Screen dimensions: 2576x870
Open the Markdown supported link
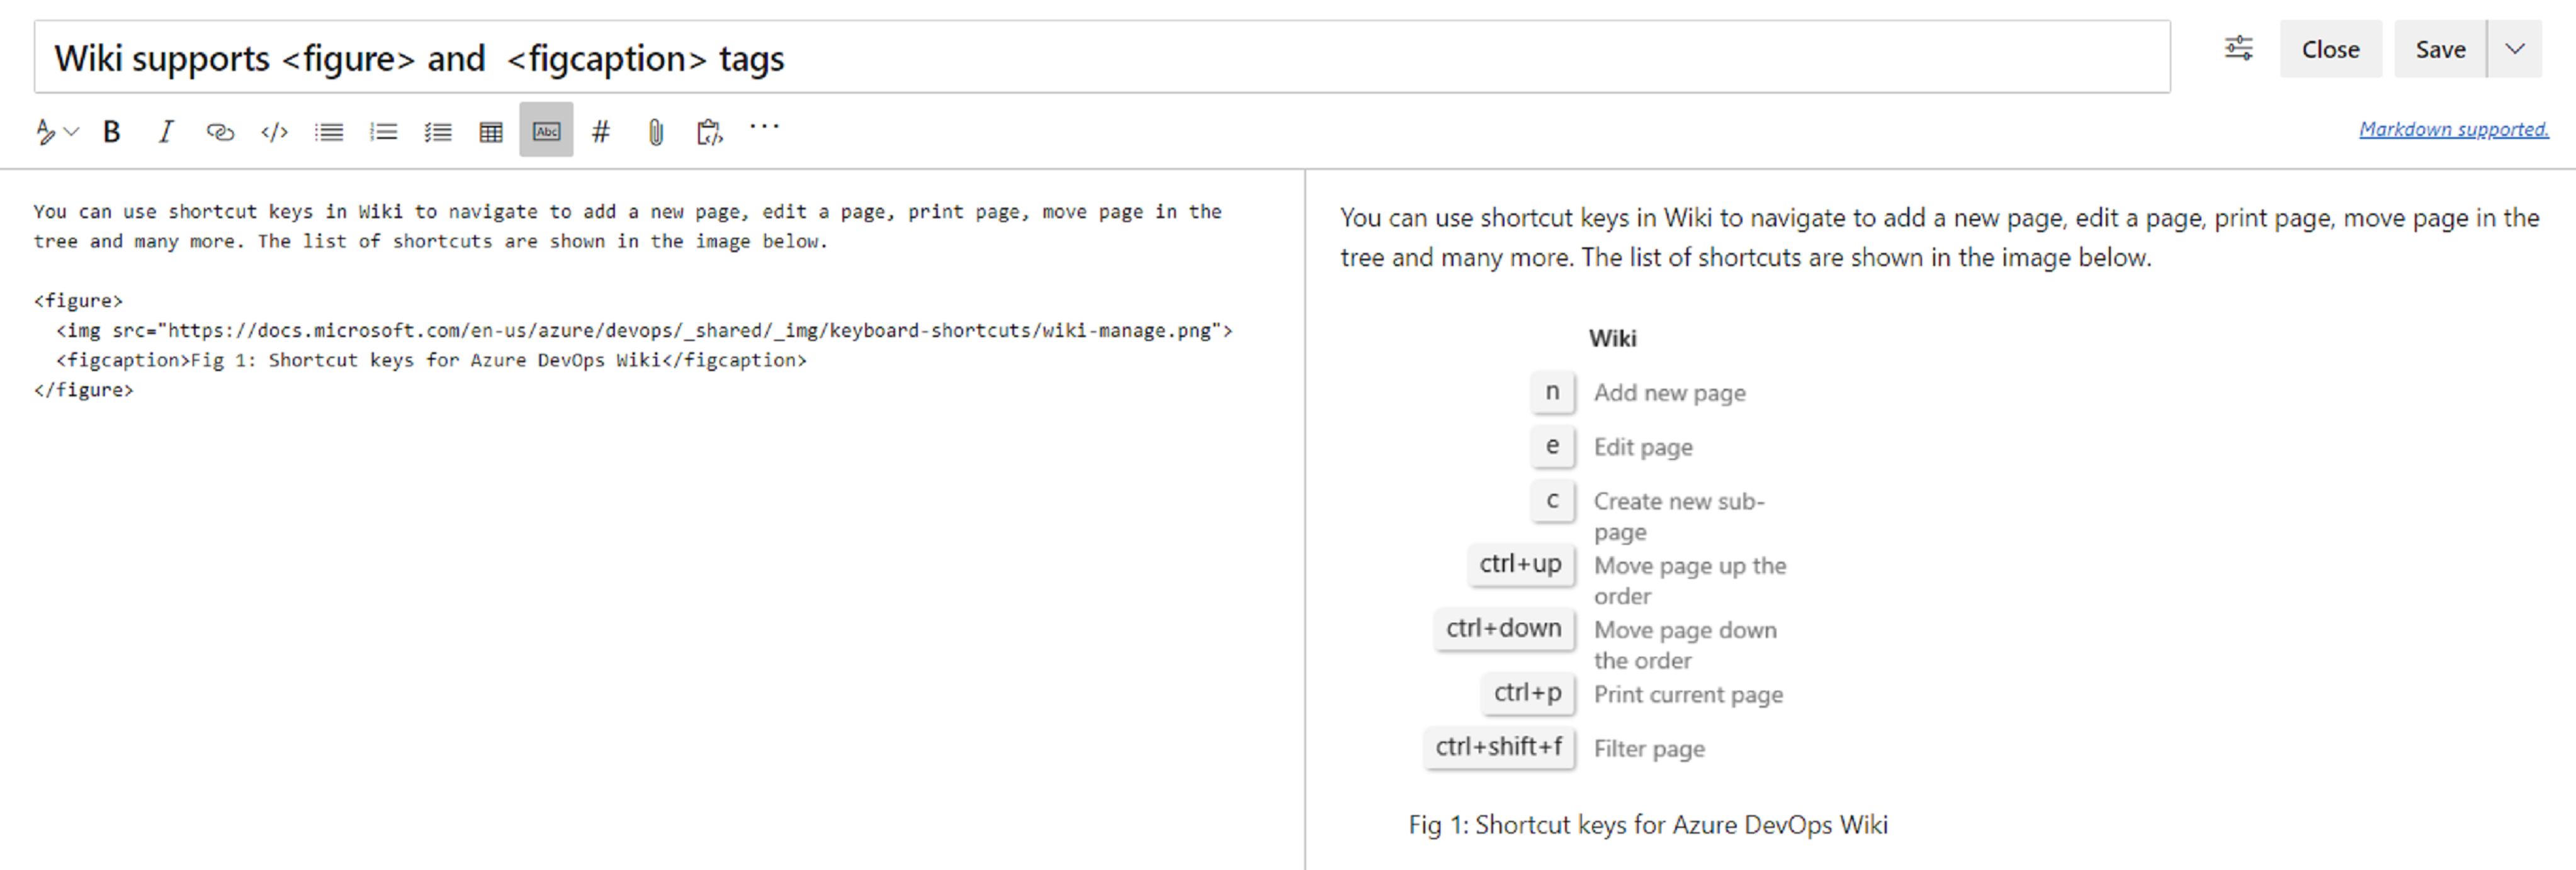2454,129
